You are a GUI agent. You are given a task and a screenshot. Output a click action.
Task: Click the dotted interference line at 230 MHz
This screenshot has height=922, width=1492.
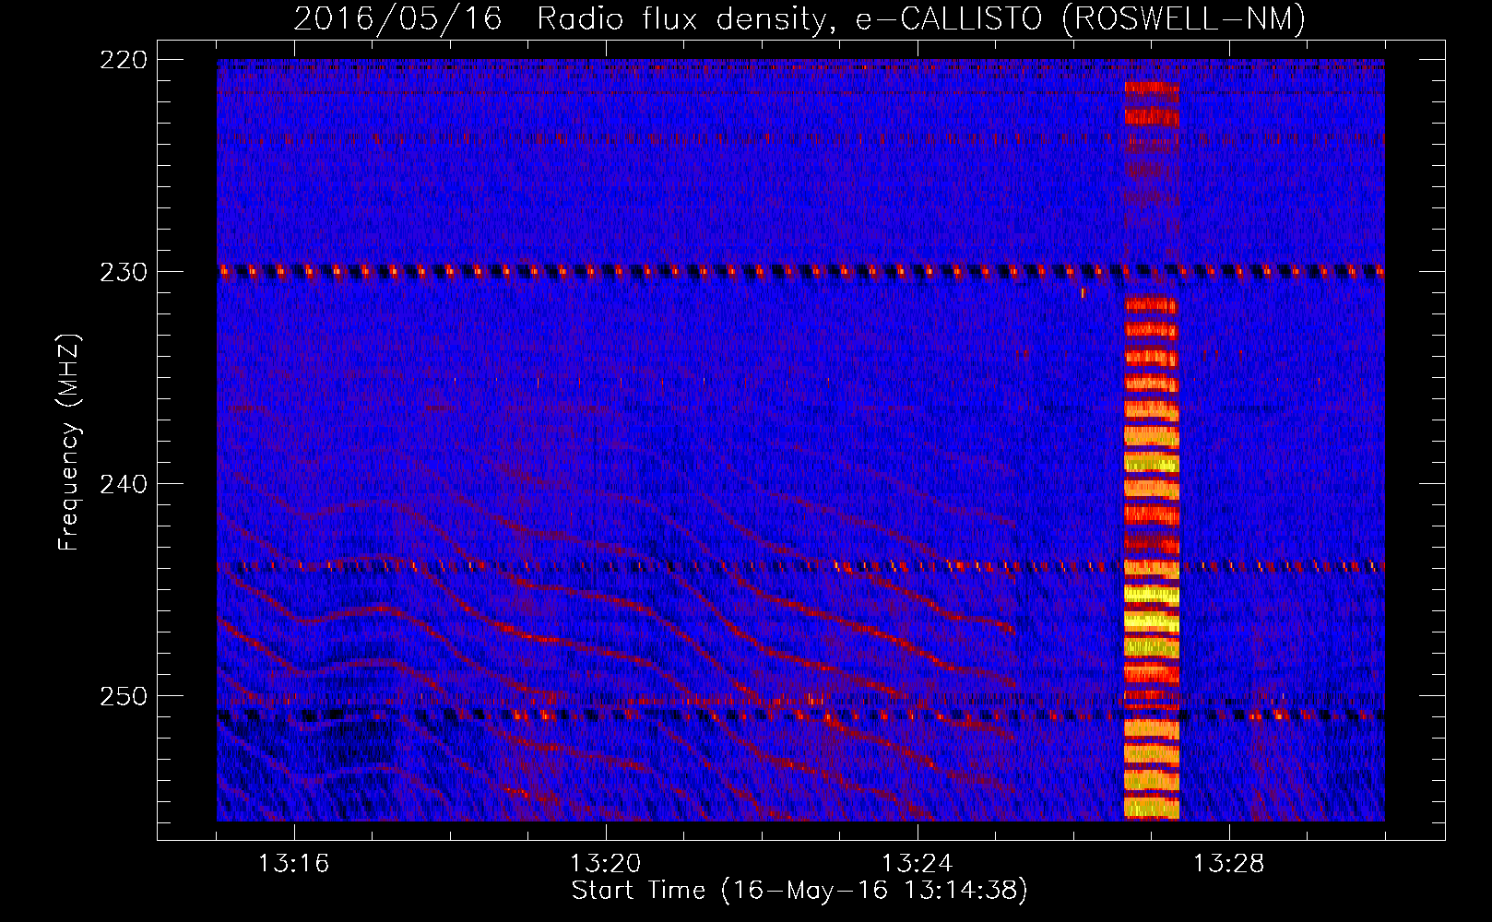pos(800,271)
